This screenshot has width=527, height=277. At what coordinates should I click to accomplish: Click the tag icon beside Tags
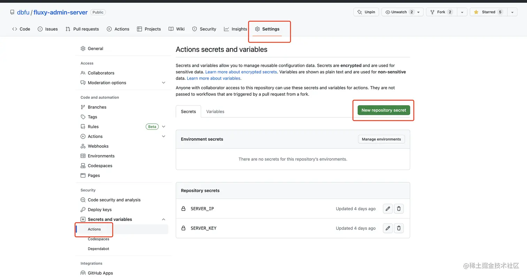(83, 117)
